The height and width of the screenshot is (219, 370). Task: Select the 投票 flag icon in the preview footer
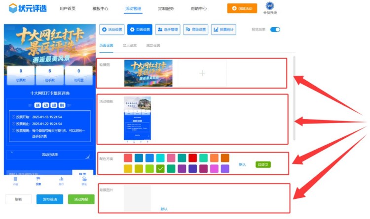(x=38, y=181)
